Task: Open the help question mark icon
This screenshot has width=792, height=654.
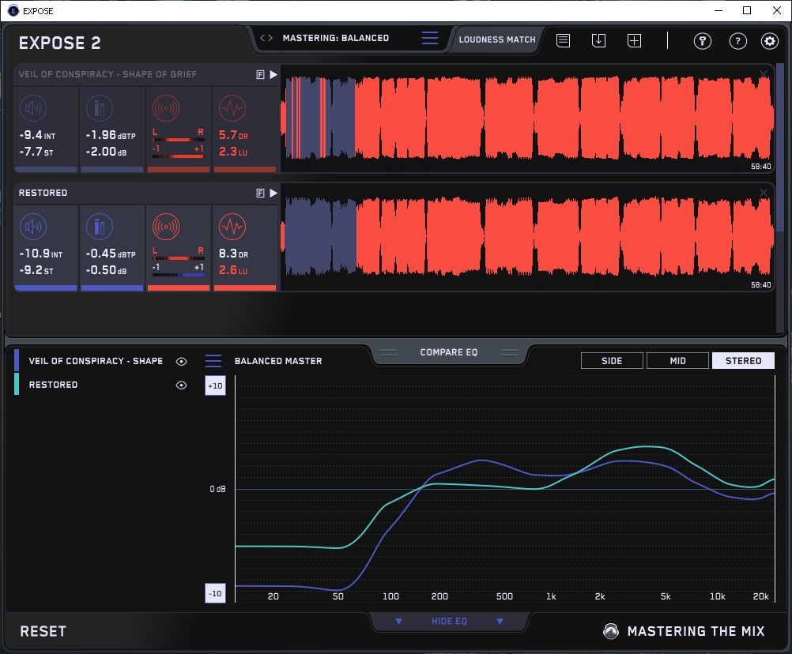Action: 737,41
